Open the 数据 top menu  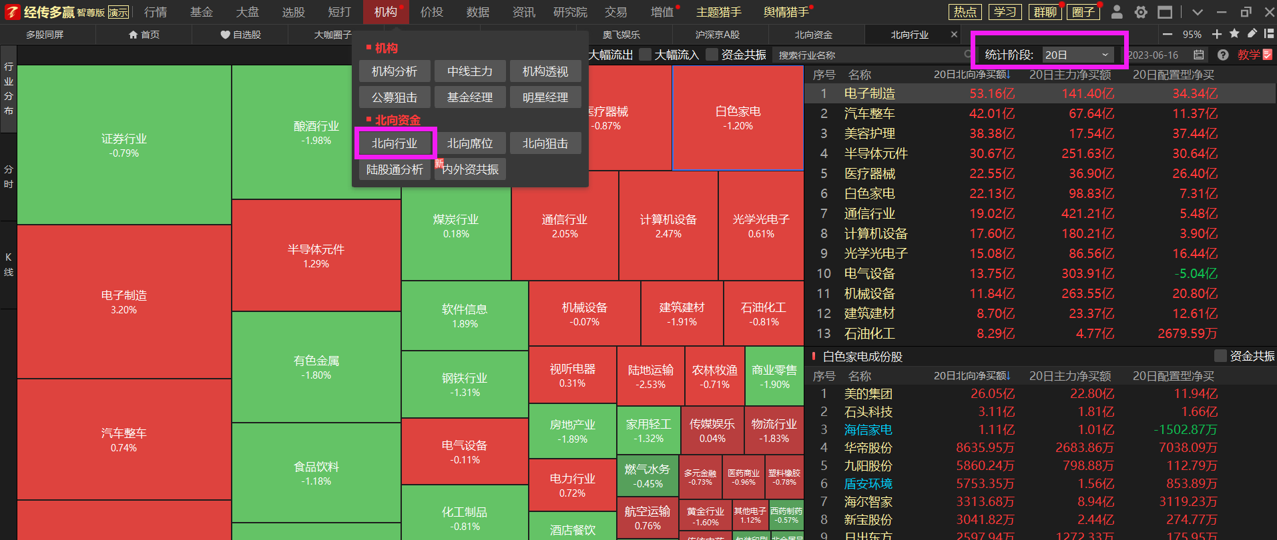pyautogui.click(x=478, y=12)
